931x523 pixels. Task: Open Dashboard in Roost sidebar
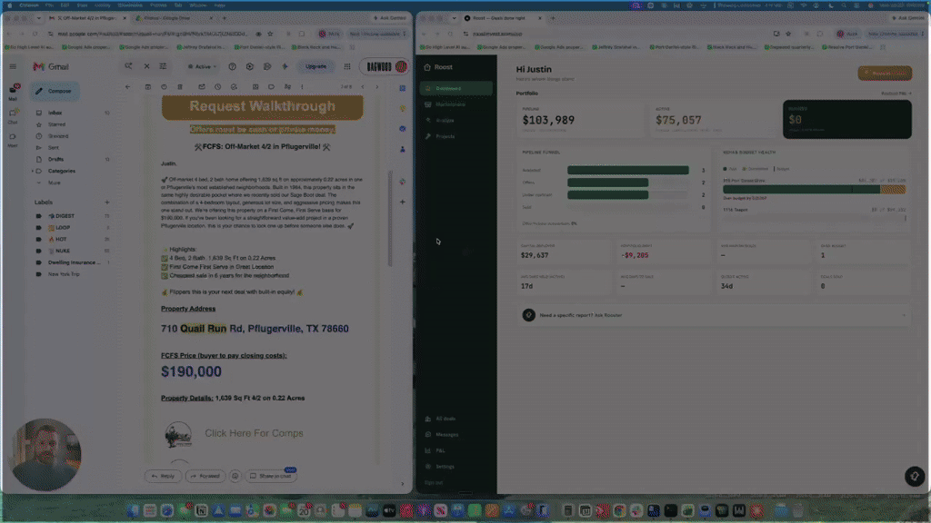[456, 88]
